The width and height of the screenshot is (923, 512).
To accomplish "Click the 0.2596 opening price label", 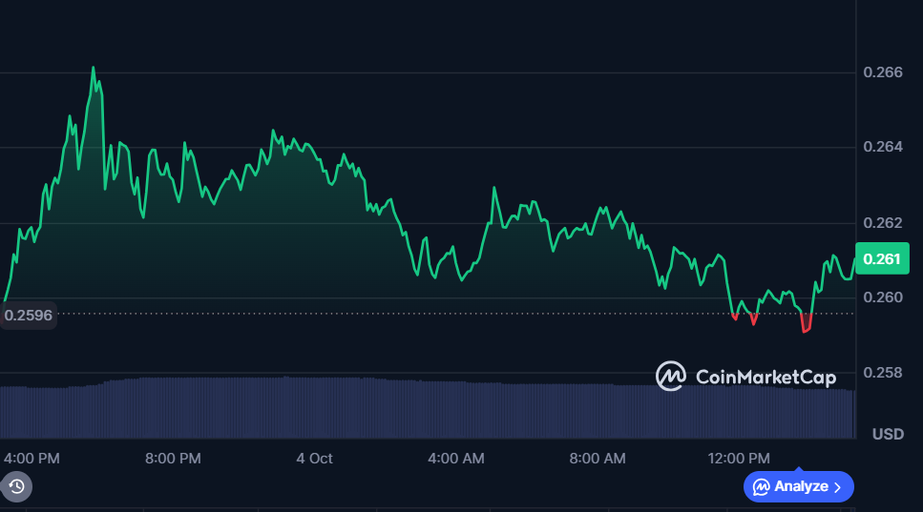I will pos(29,315).
